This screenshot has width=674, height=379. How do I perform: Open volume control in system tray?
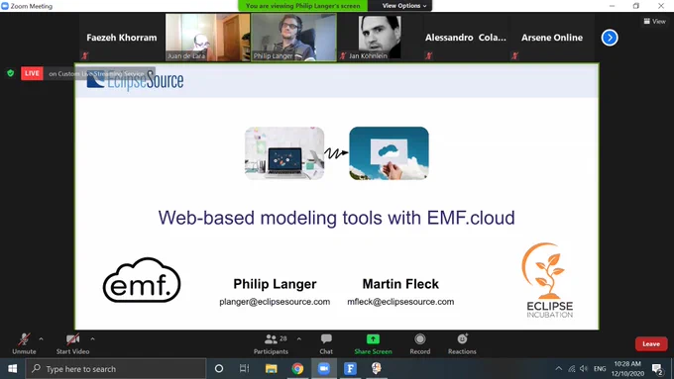[583, 369]
